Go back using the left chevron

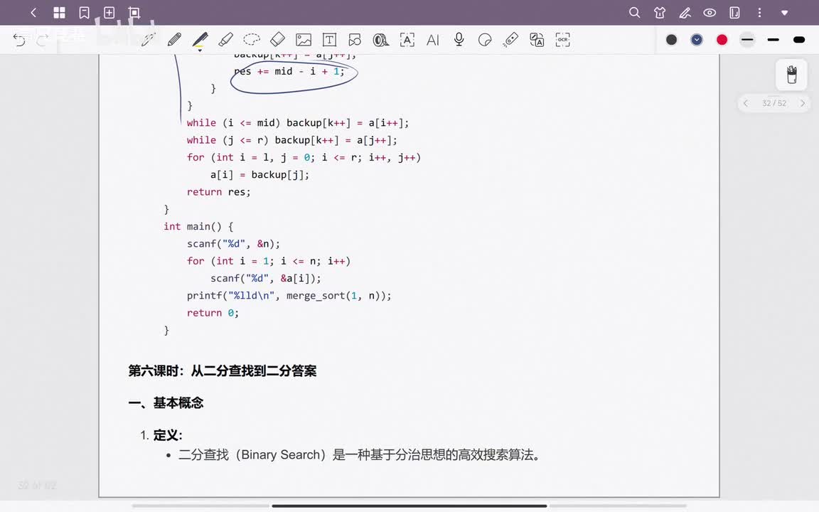tap(33, 13)
